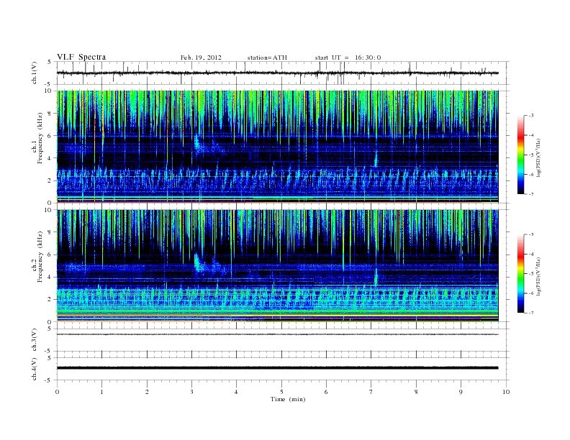Viewport: 570px width, 440px height.
Task: Click the "8" kHz tick on ch.1 frequency axis
Action: pos(50,114)
